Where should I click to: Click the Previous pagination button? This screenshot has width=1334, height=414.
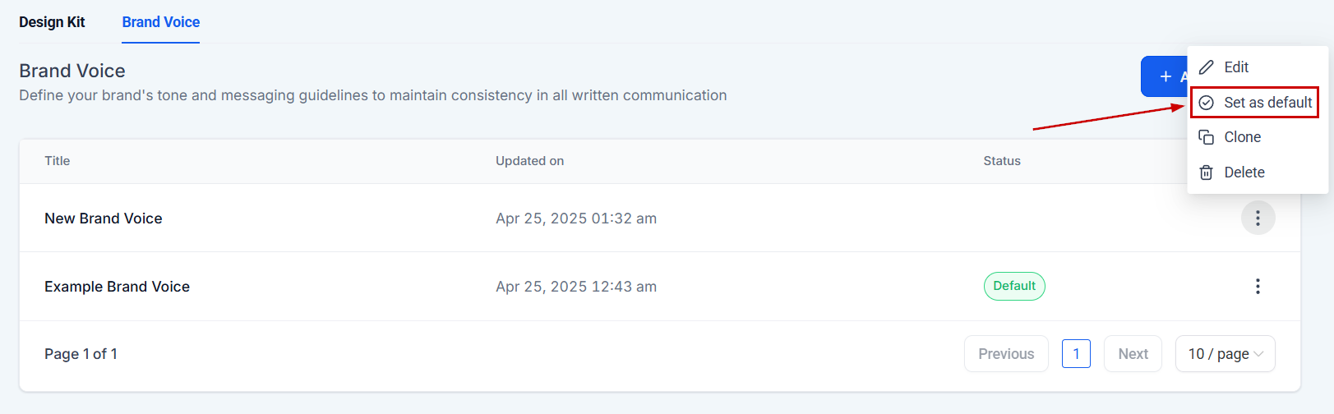click(x=1006, y=354)
